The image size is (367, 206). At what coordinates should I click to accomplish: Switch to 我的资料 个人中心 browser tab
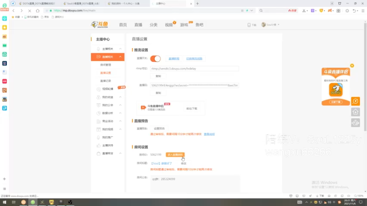click(125, 4)
